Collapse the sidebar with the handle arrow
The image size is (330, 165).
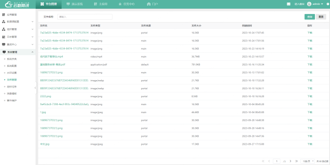pos(35,88)
